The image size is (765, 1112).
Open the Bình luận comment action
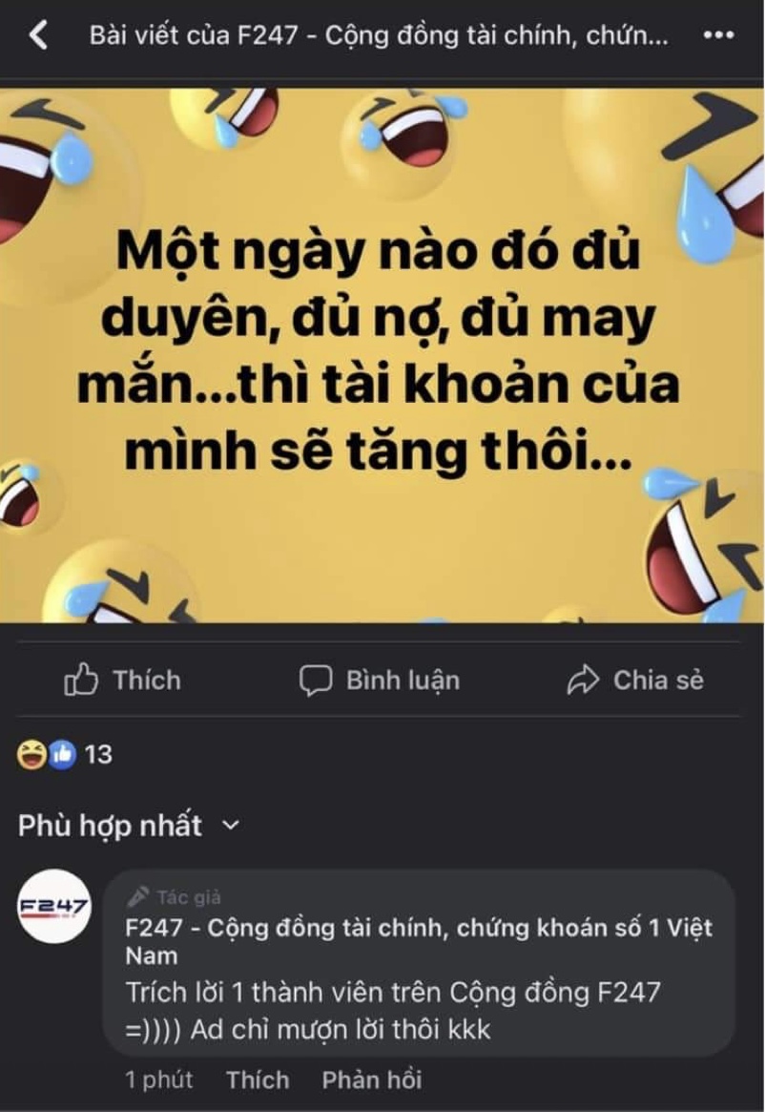click(380, 681)
